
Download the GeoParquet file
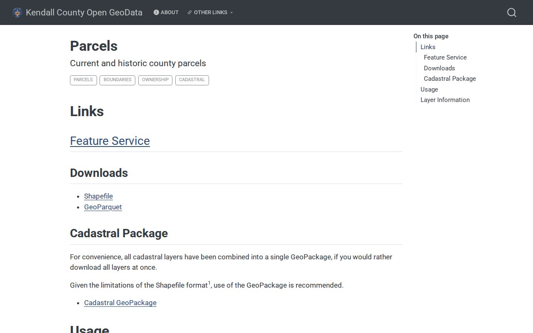103,207
